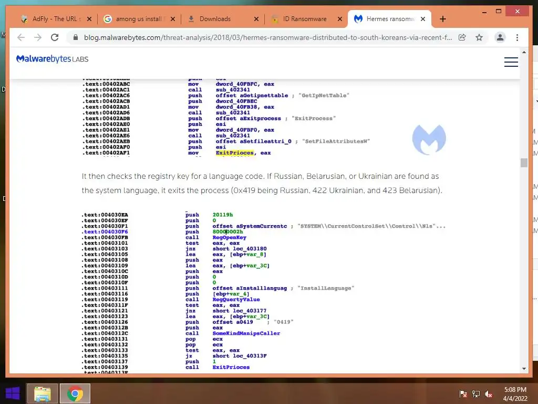Click the address bar URL

pos(267,37)
